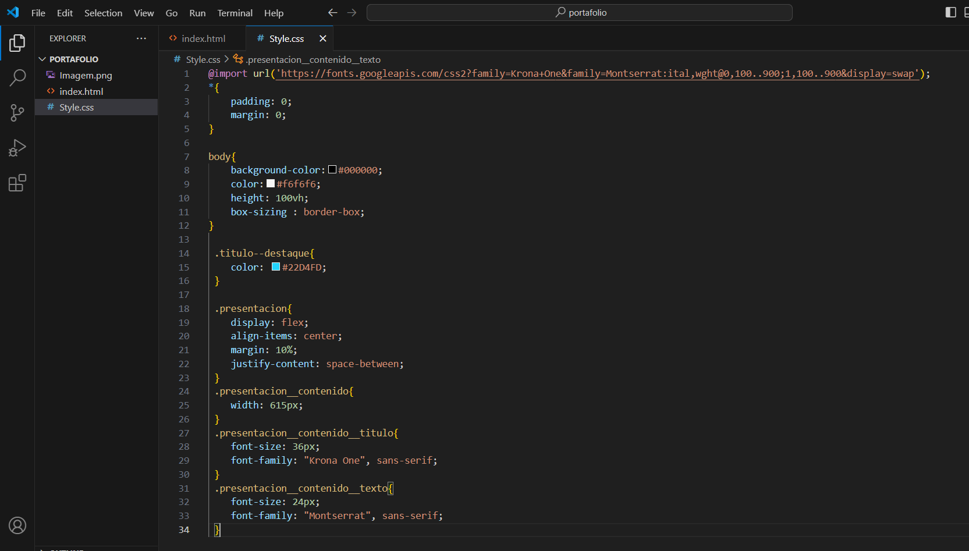Click ".presentacion__contenido__titulo" selector
969x551 pixels.
[304, 433]
